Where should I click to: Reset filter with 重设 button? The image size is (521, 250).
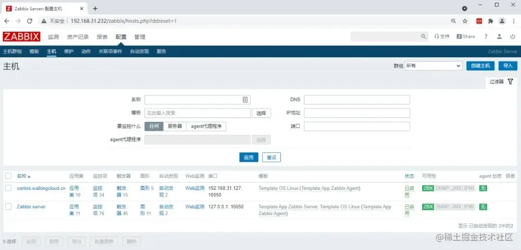[x=272, y=158]
